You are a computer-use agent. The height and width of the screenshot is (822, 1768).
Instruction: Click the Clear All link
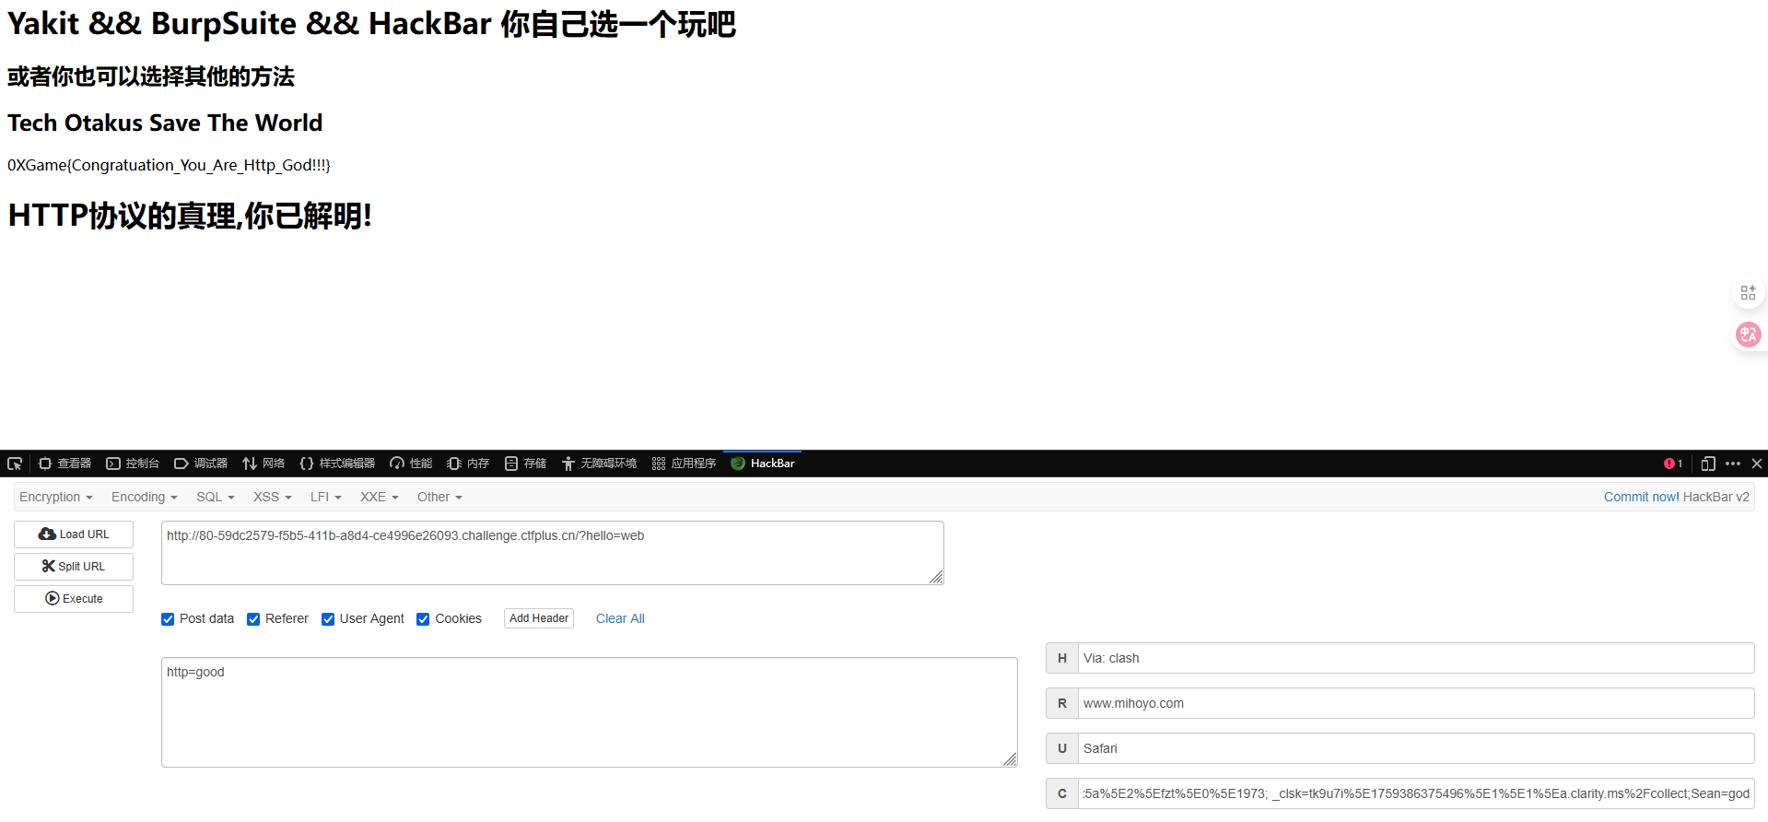pos(620,618)
